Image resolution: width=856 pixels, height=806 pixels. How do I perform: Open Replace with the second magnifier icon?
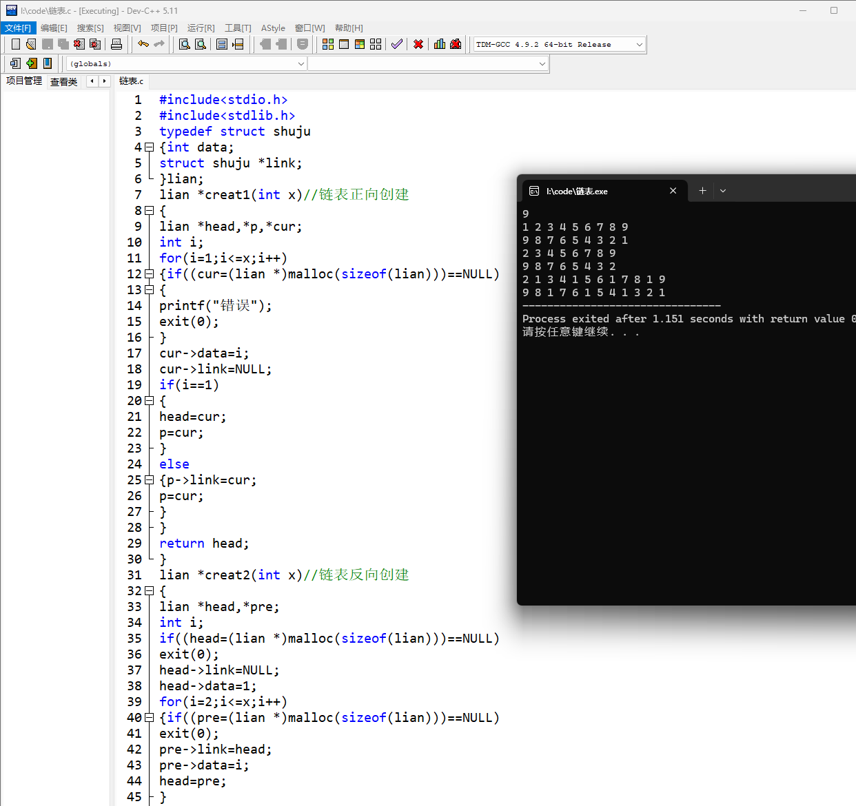201,44
